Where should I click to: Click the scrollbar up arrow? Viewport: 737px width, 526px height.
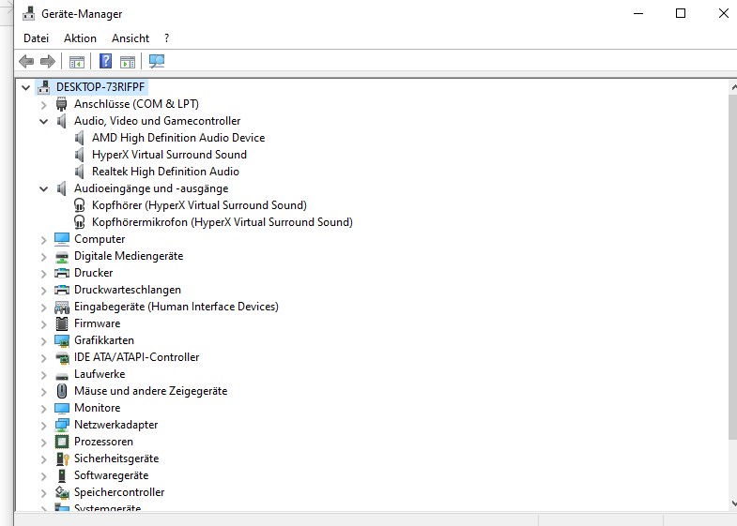pos(733,87)
